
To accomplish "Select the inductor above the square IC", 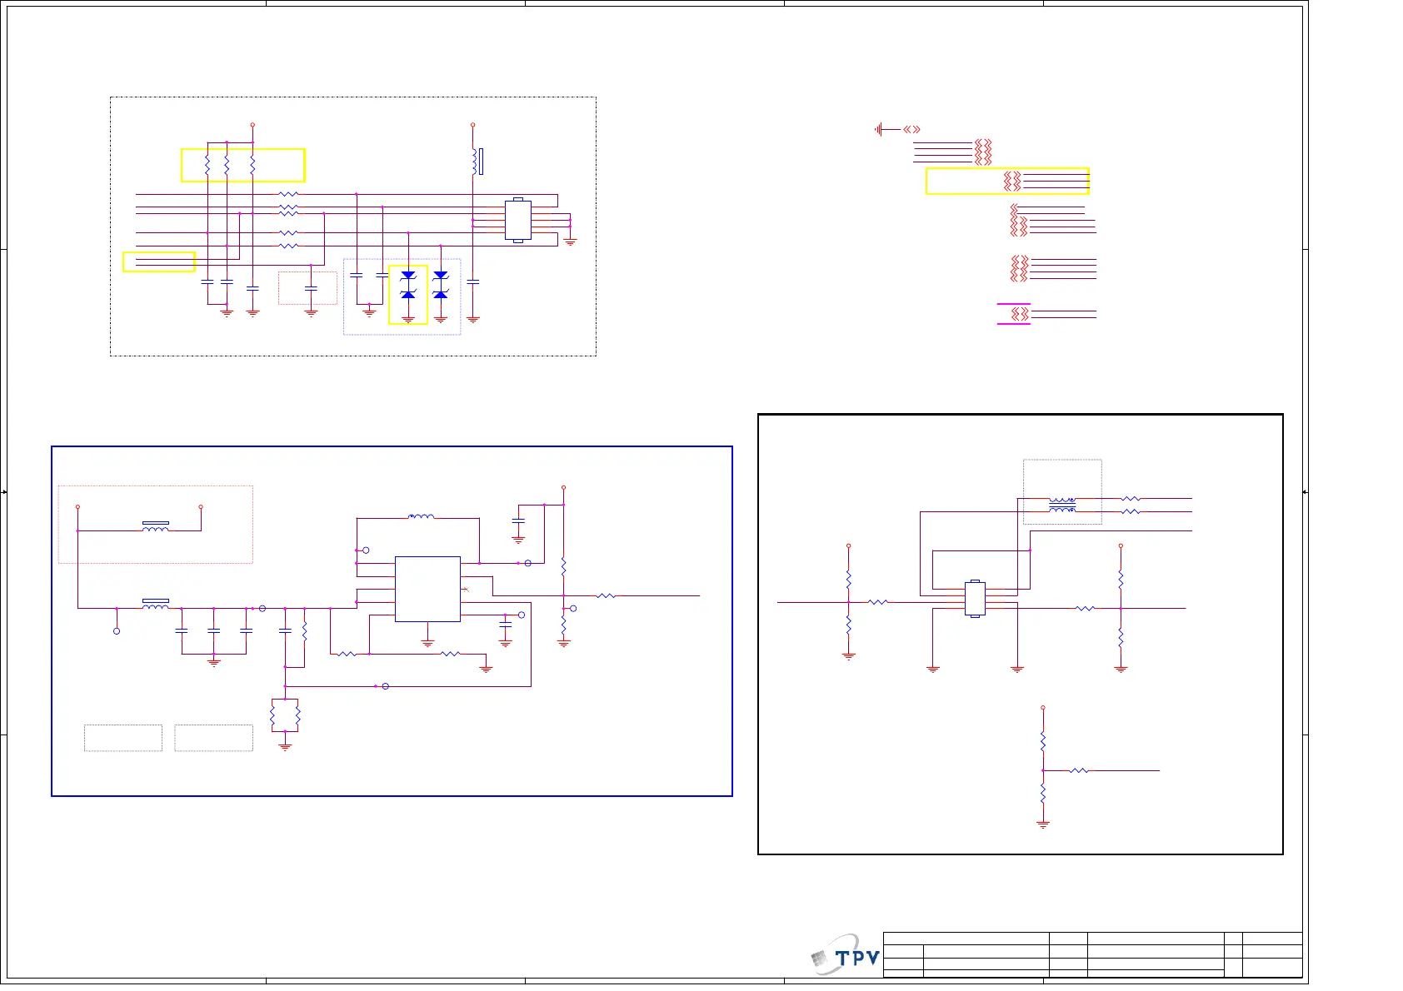I will click(x=421, y=517).
